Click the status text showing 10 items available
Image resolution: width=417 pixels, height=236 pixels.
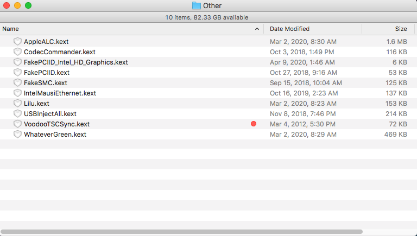207,17
